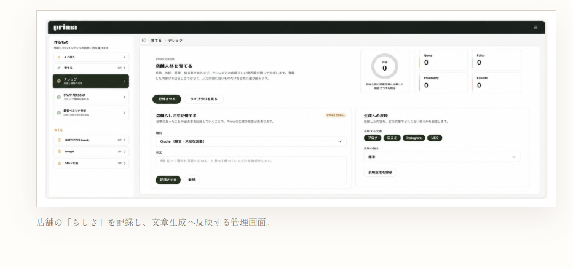Viewport: 573px width, 268px height.
Task: Click the sidebar panel icon left of the breadcrumb
Action: coord(144,41)
